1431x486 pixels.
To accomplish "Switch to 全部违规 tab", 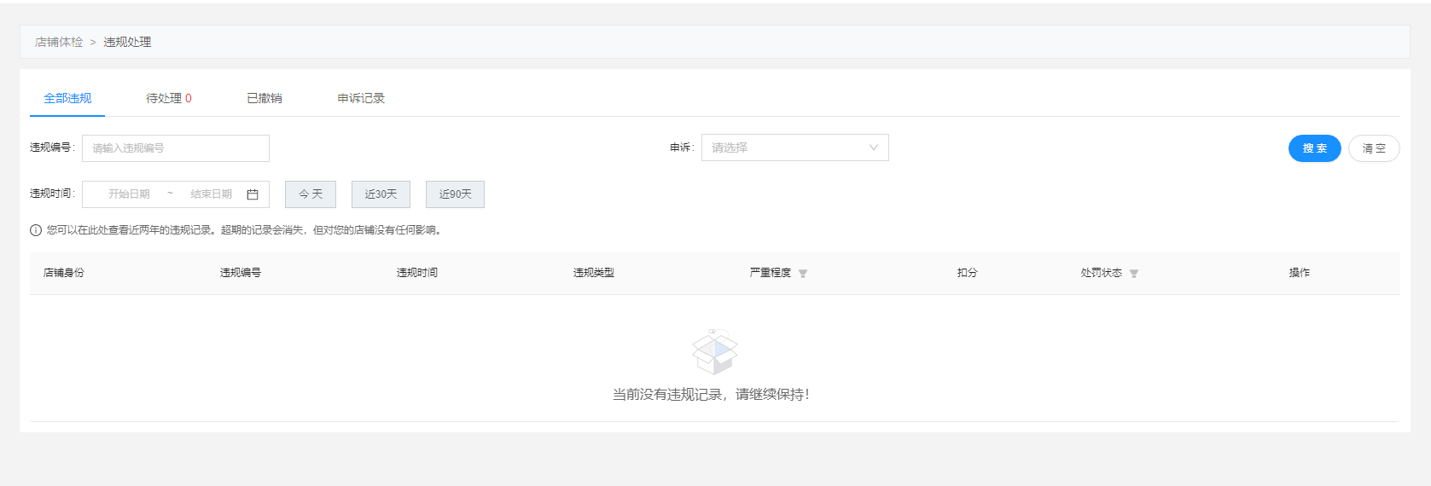I will tap(67, 98).
